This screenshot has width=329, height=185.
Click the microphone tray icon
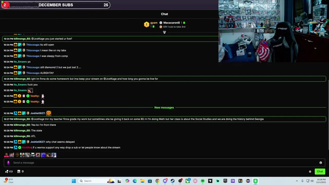[303, 181]
